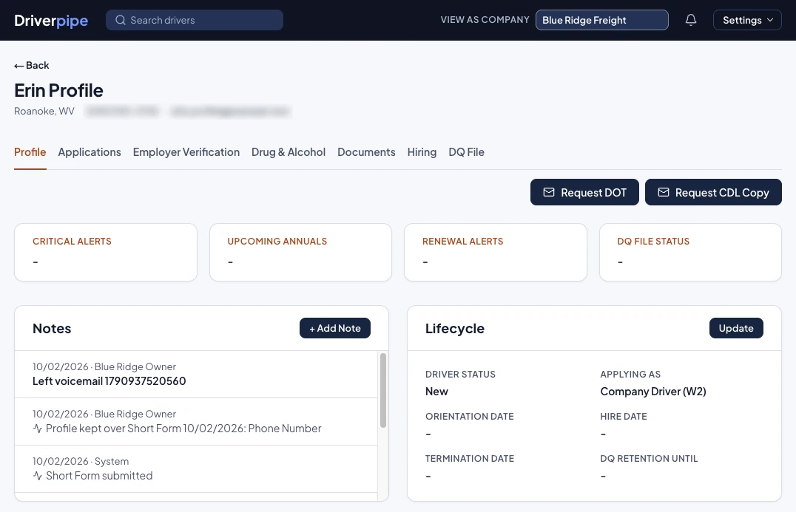Click the View As Company label
Viewport: 796px width, 512px height.
point(485,20)
